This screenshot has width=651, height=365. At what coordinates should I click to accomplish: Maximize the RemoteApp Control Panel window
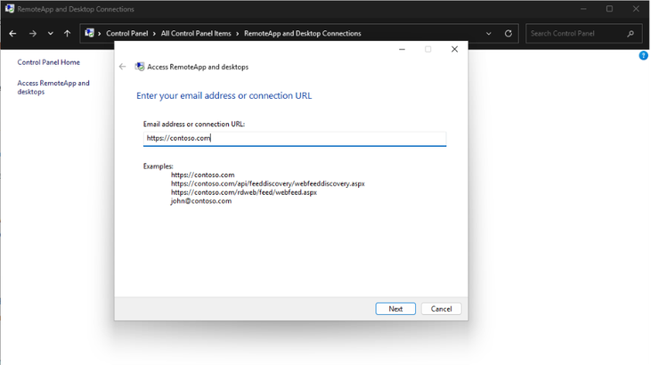[x=609, y=9]
